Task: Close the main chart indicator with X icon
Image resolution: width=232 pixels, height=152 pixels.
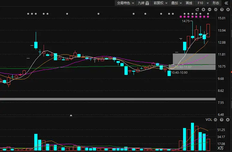Action: (x=228, y=10)
